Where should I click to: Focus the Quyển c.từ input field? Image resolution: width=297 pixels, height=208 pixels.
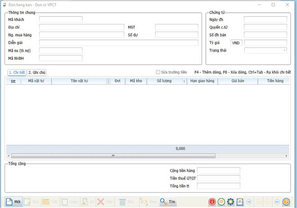coord(265,27)
